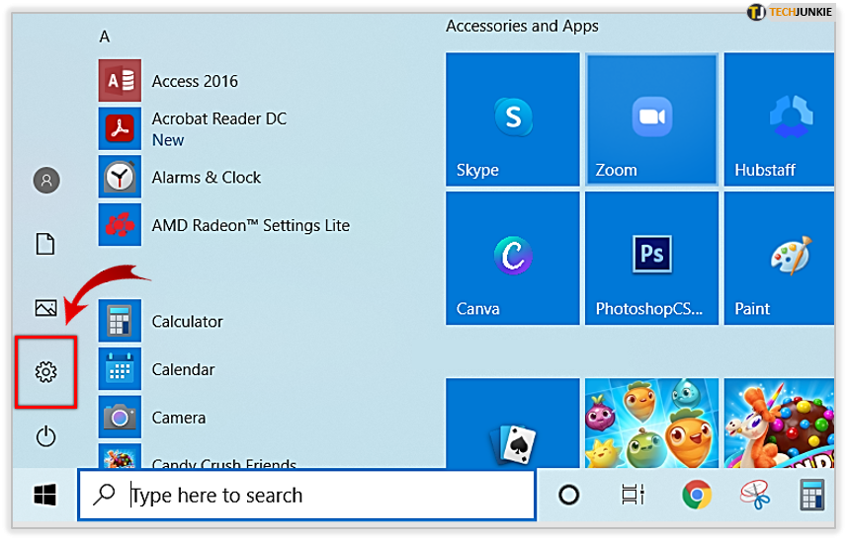The width and height of the screenshot is (847, 540).
Task: Click the 'Type here to search' box
Action: pyautogui.click(x=306, y=495)
